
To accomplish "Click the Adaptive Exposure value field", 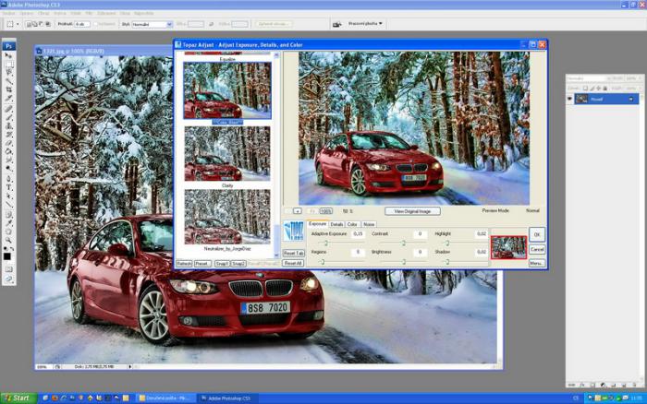I will click(x=357, y=234).
